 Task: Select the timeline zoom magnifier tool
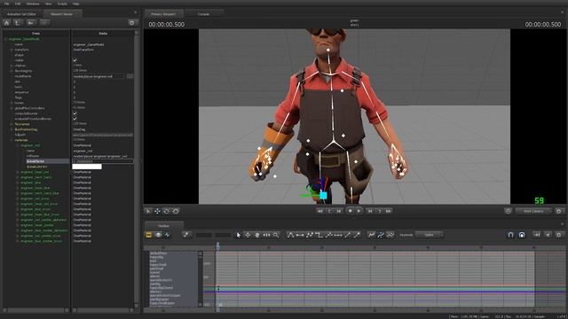click(x=276, y=235)
